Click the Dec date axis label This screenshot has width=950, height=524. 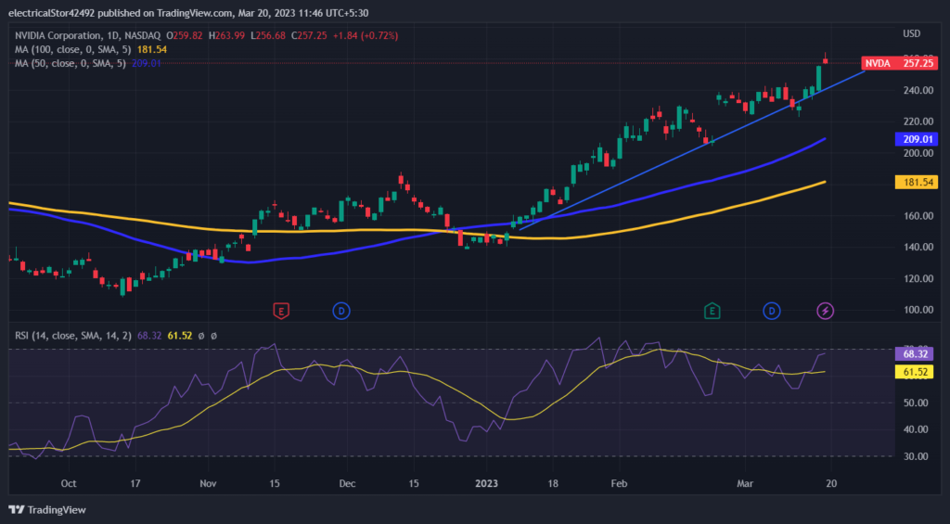pos(347,483)
